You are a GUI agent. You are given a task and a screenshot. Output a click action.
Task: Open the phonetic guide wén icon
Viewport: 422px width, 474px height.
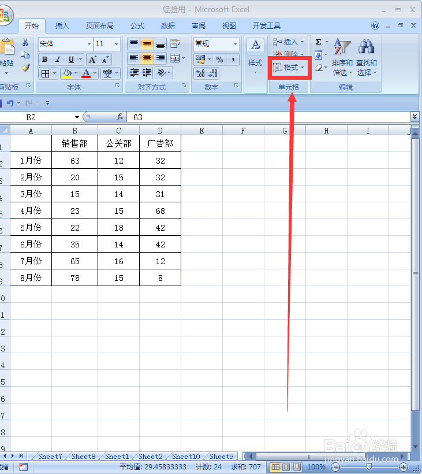[x=107, y=73]
